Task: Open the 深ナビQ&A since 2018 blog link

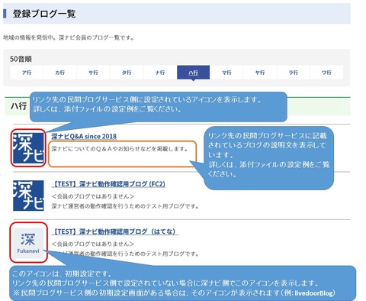Action: pos(84,137)
